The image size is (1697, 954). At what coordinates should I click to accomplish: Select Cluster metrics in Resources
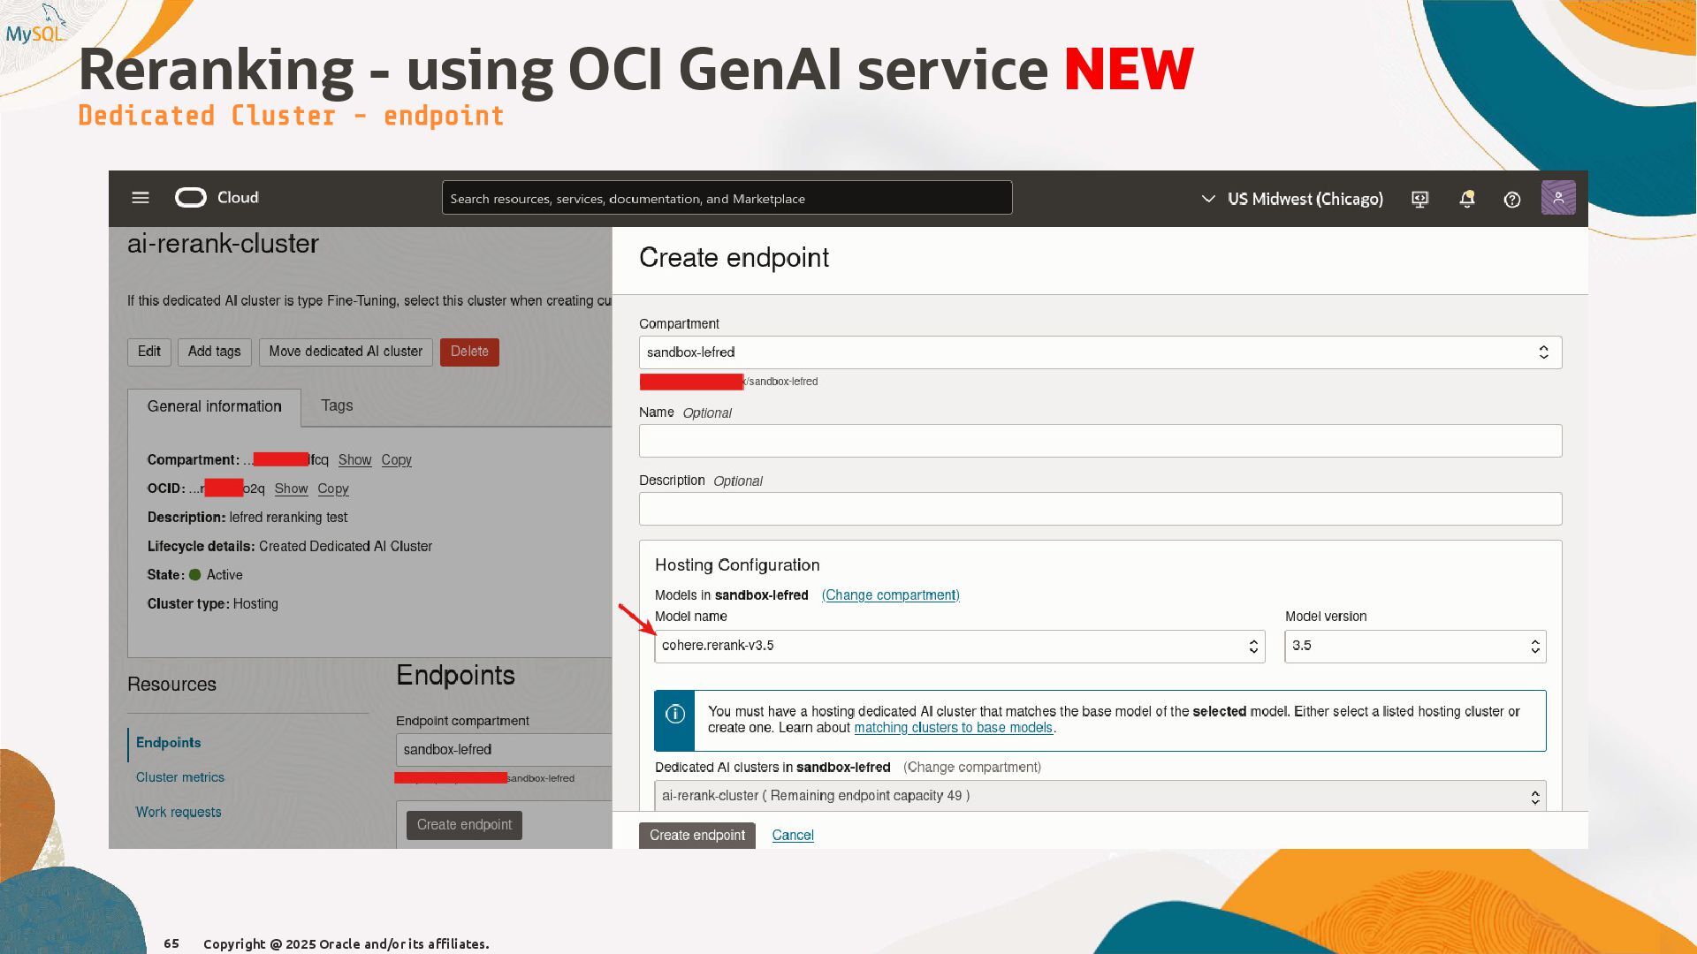pos(180,777)
